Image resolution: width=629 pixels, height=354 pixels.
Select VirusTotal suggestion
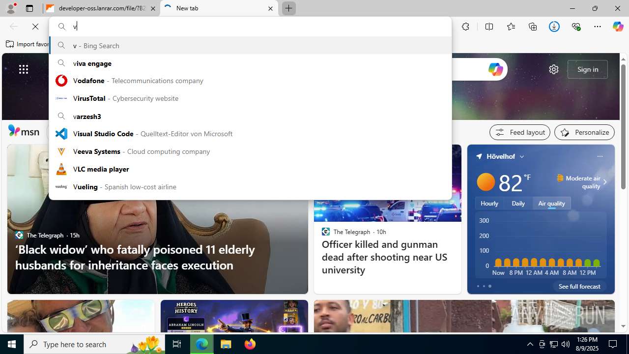coord(250,98)
